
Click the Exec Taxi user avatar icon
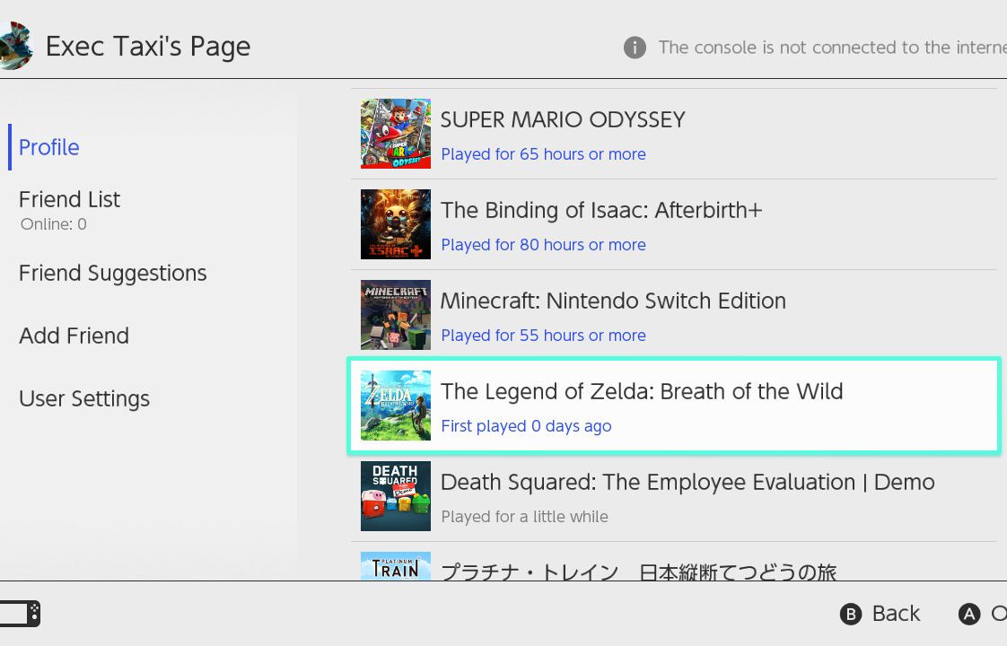(x=15, y=45)
